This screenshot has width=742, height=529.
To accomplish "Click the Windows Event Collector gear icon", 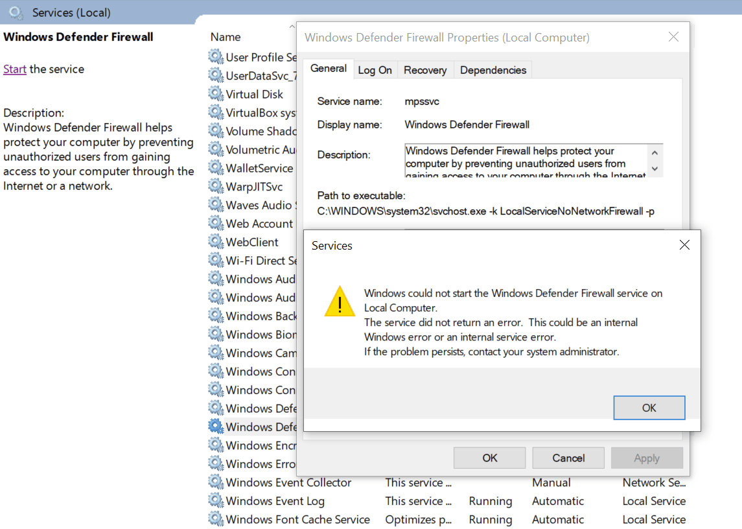I will [216, 482].
